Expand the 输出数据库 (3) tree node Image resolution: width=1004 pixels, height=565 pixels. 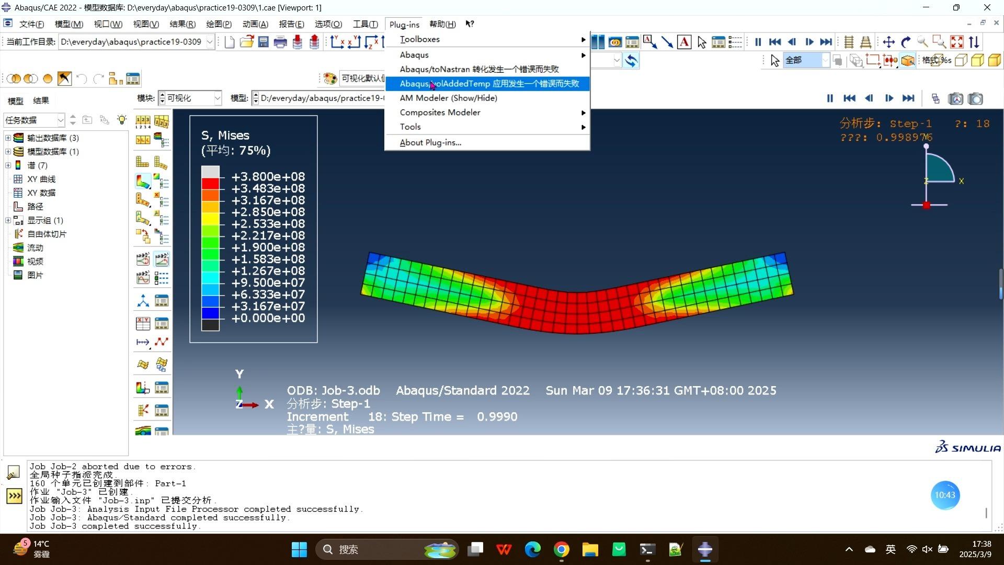click(x=8, y=138)
